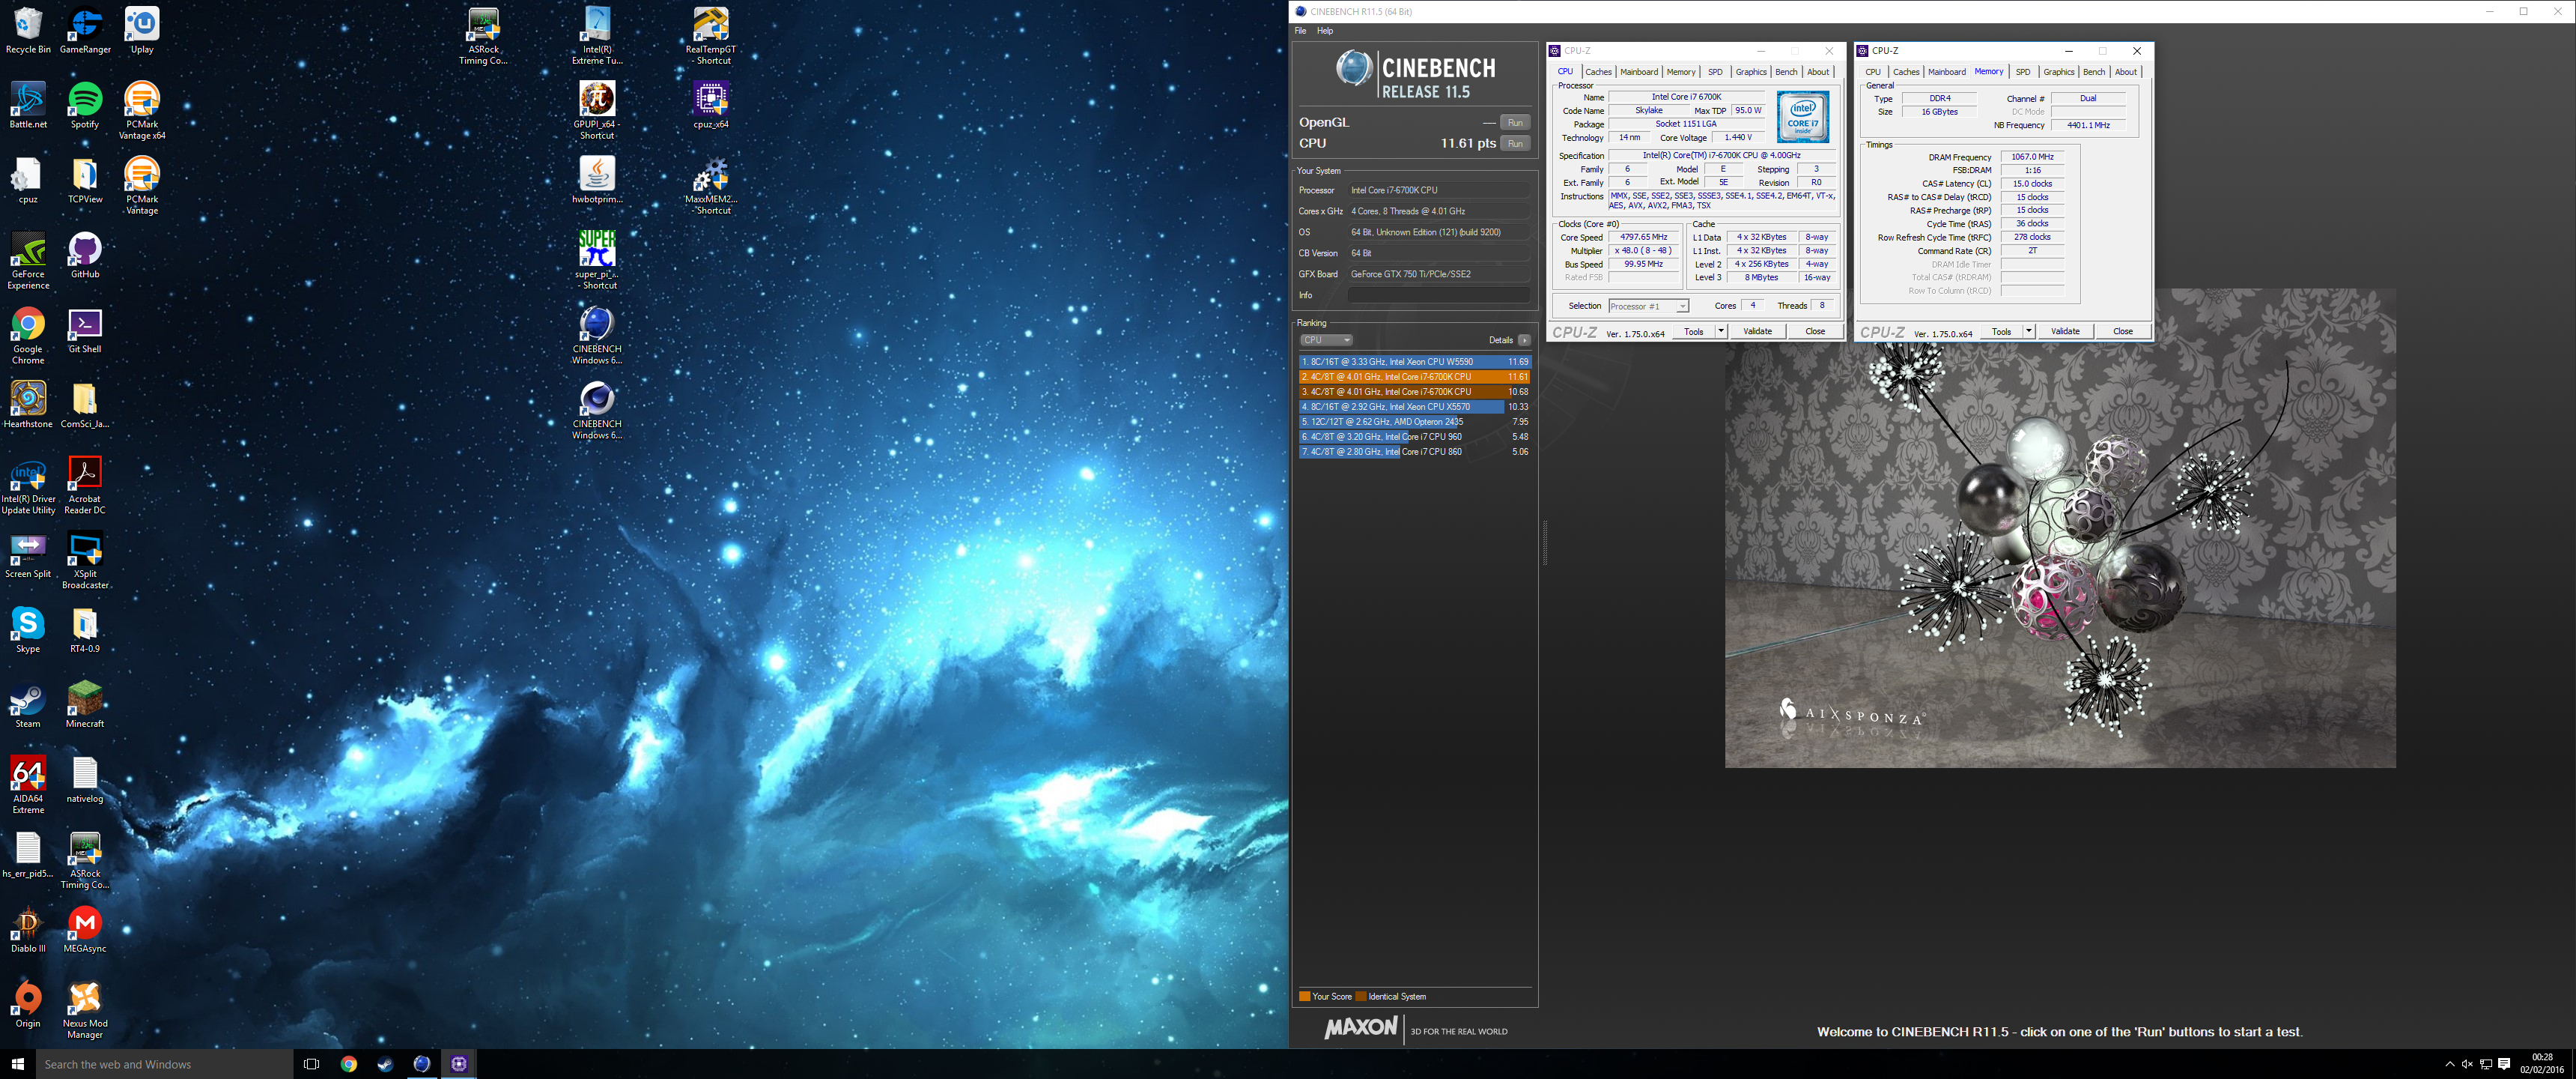2576x1079 pixels.
Task: Select the RealTempGT shortcut icon
Action: pos(711,36)
